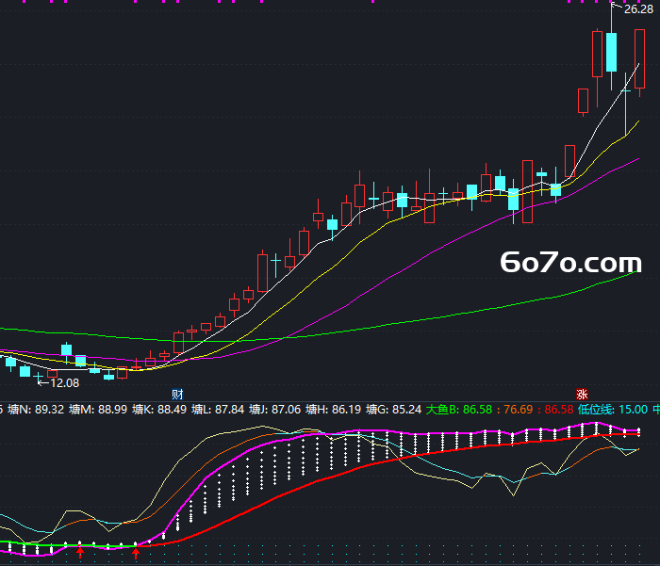Click the 塘N: 89.32 indicator value
Image resolution: width=660 pixels, height=566 pixels.
(x=36, y=409)
